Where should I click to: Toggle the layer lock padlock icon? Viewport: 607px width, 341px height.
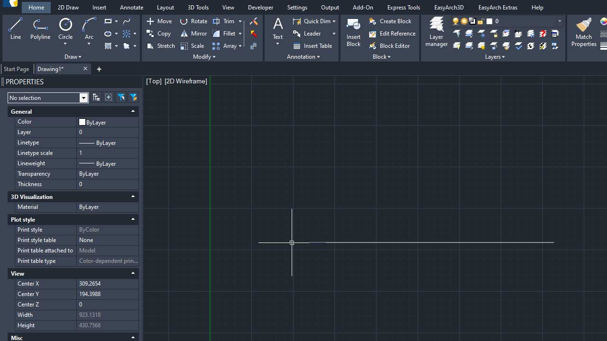[x=481, y=21]
